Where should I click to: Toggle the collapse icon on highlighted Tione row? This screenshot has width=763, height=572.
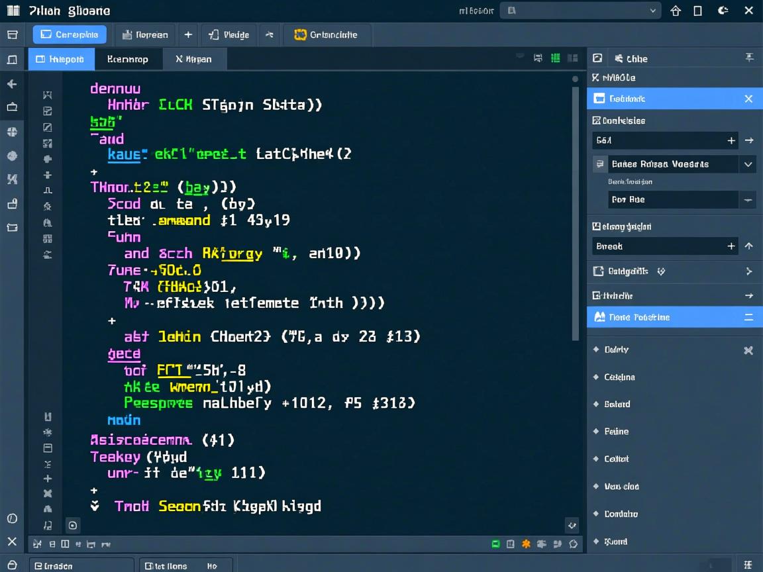tap(748, 317)
